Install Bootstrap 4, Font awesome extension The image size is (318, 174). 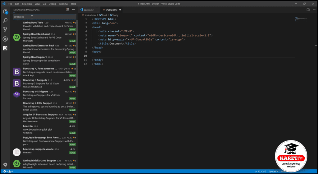[72, 76]
